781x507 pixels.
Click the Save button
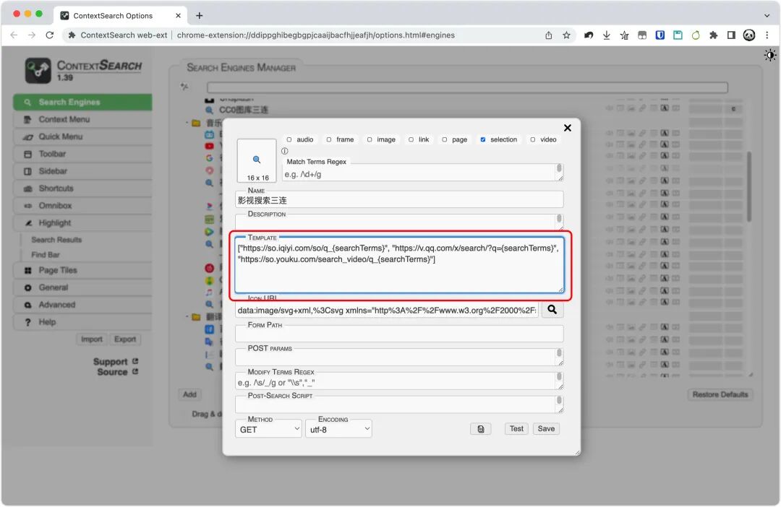546,429
